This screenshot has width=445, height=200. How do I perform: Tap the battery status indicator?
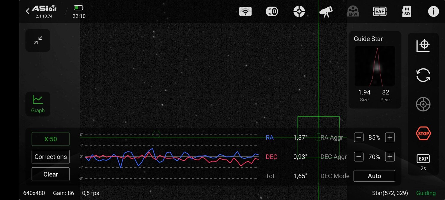click(79, 8)
